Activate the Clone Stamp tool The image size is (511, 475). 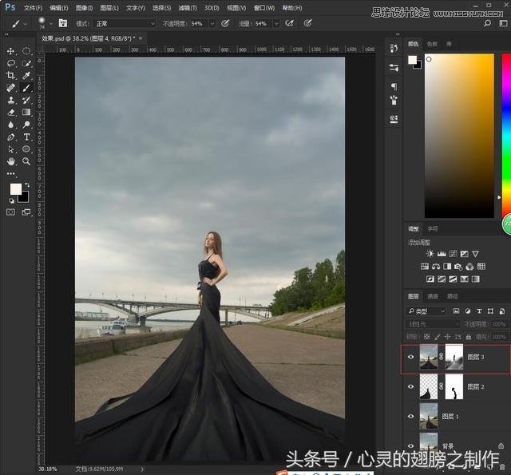pos(11,100)
